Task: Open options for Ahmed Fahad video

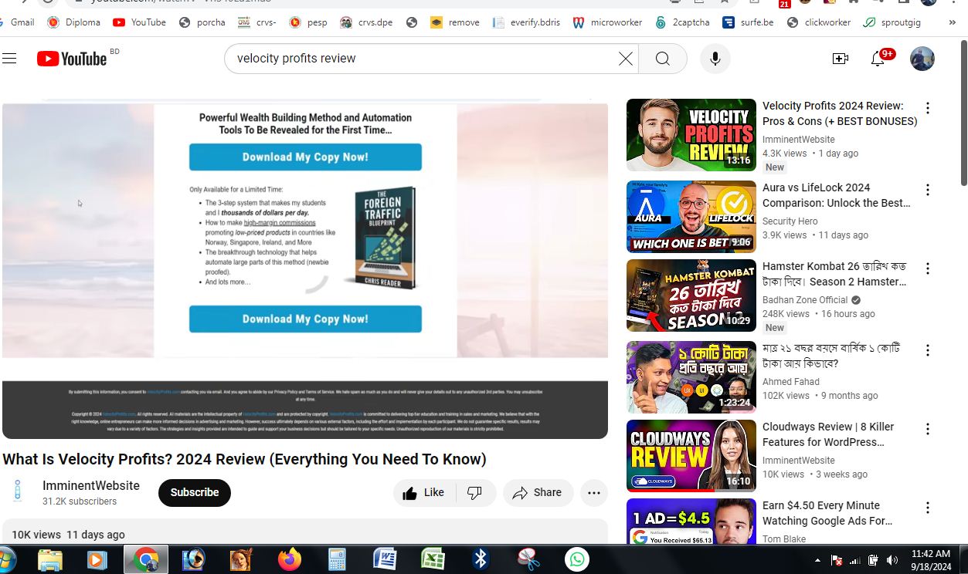Action: [x=928, y=350]
